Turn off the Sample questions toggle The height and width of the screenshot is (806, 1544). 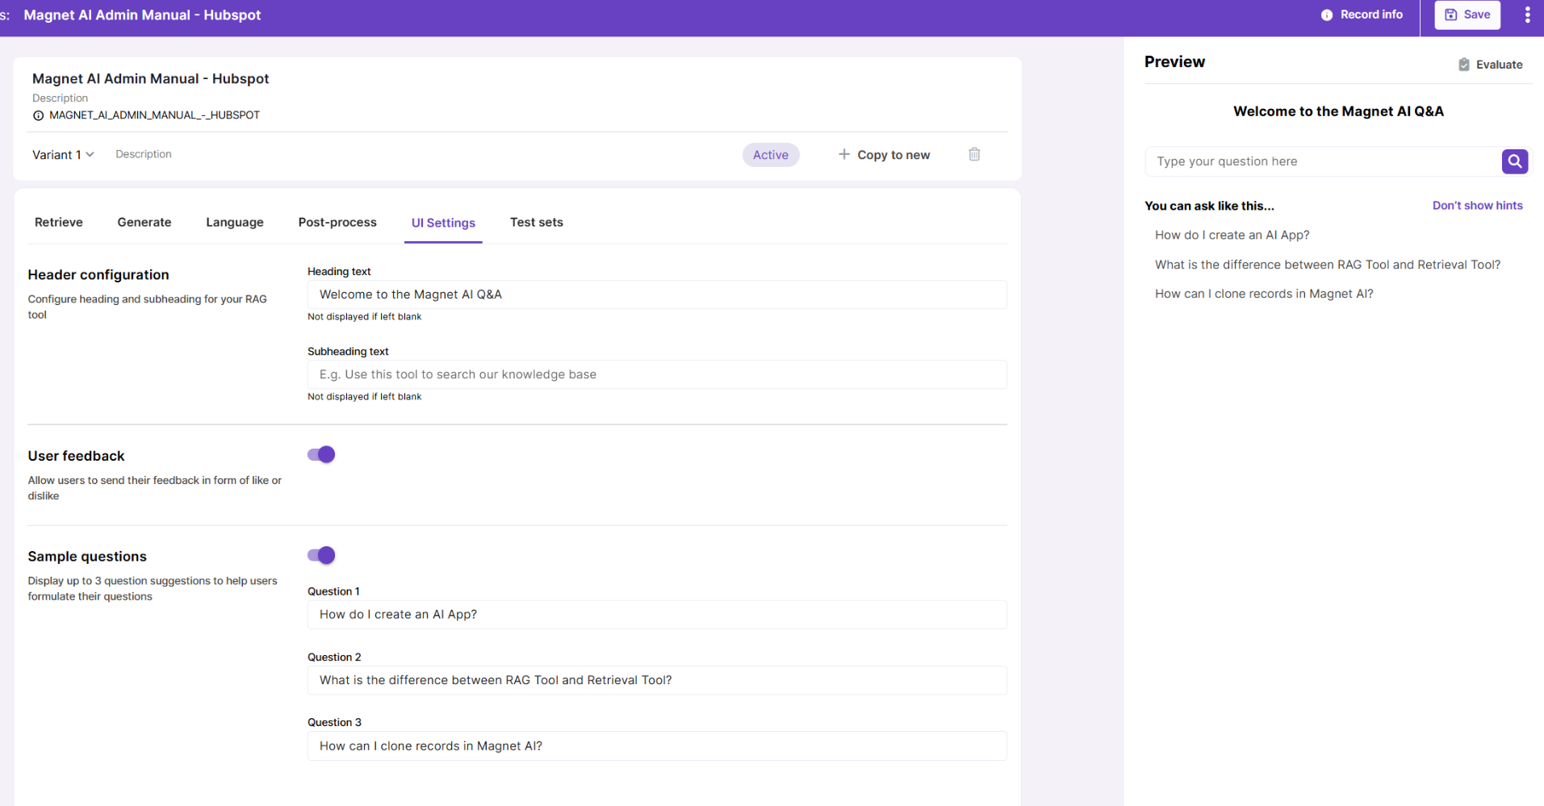pyautogui.click(x=321, y=555)
